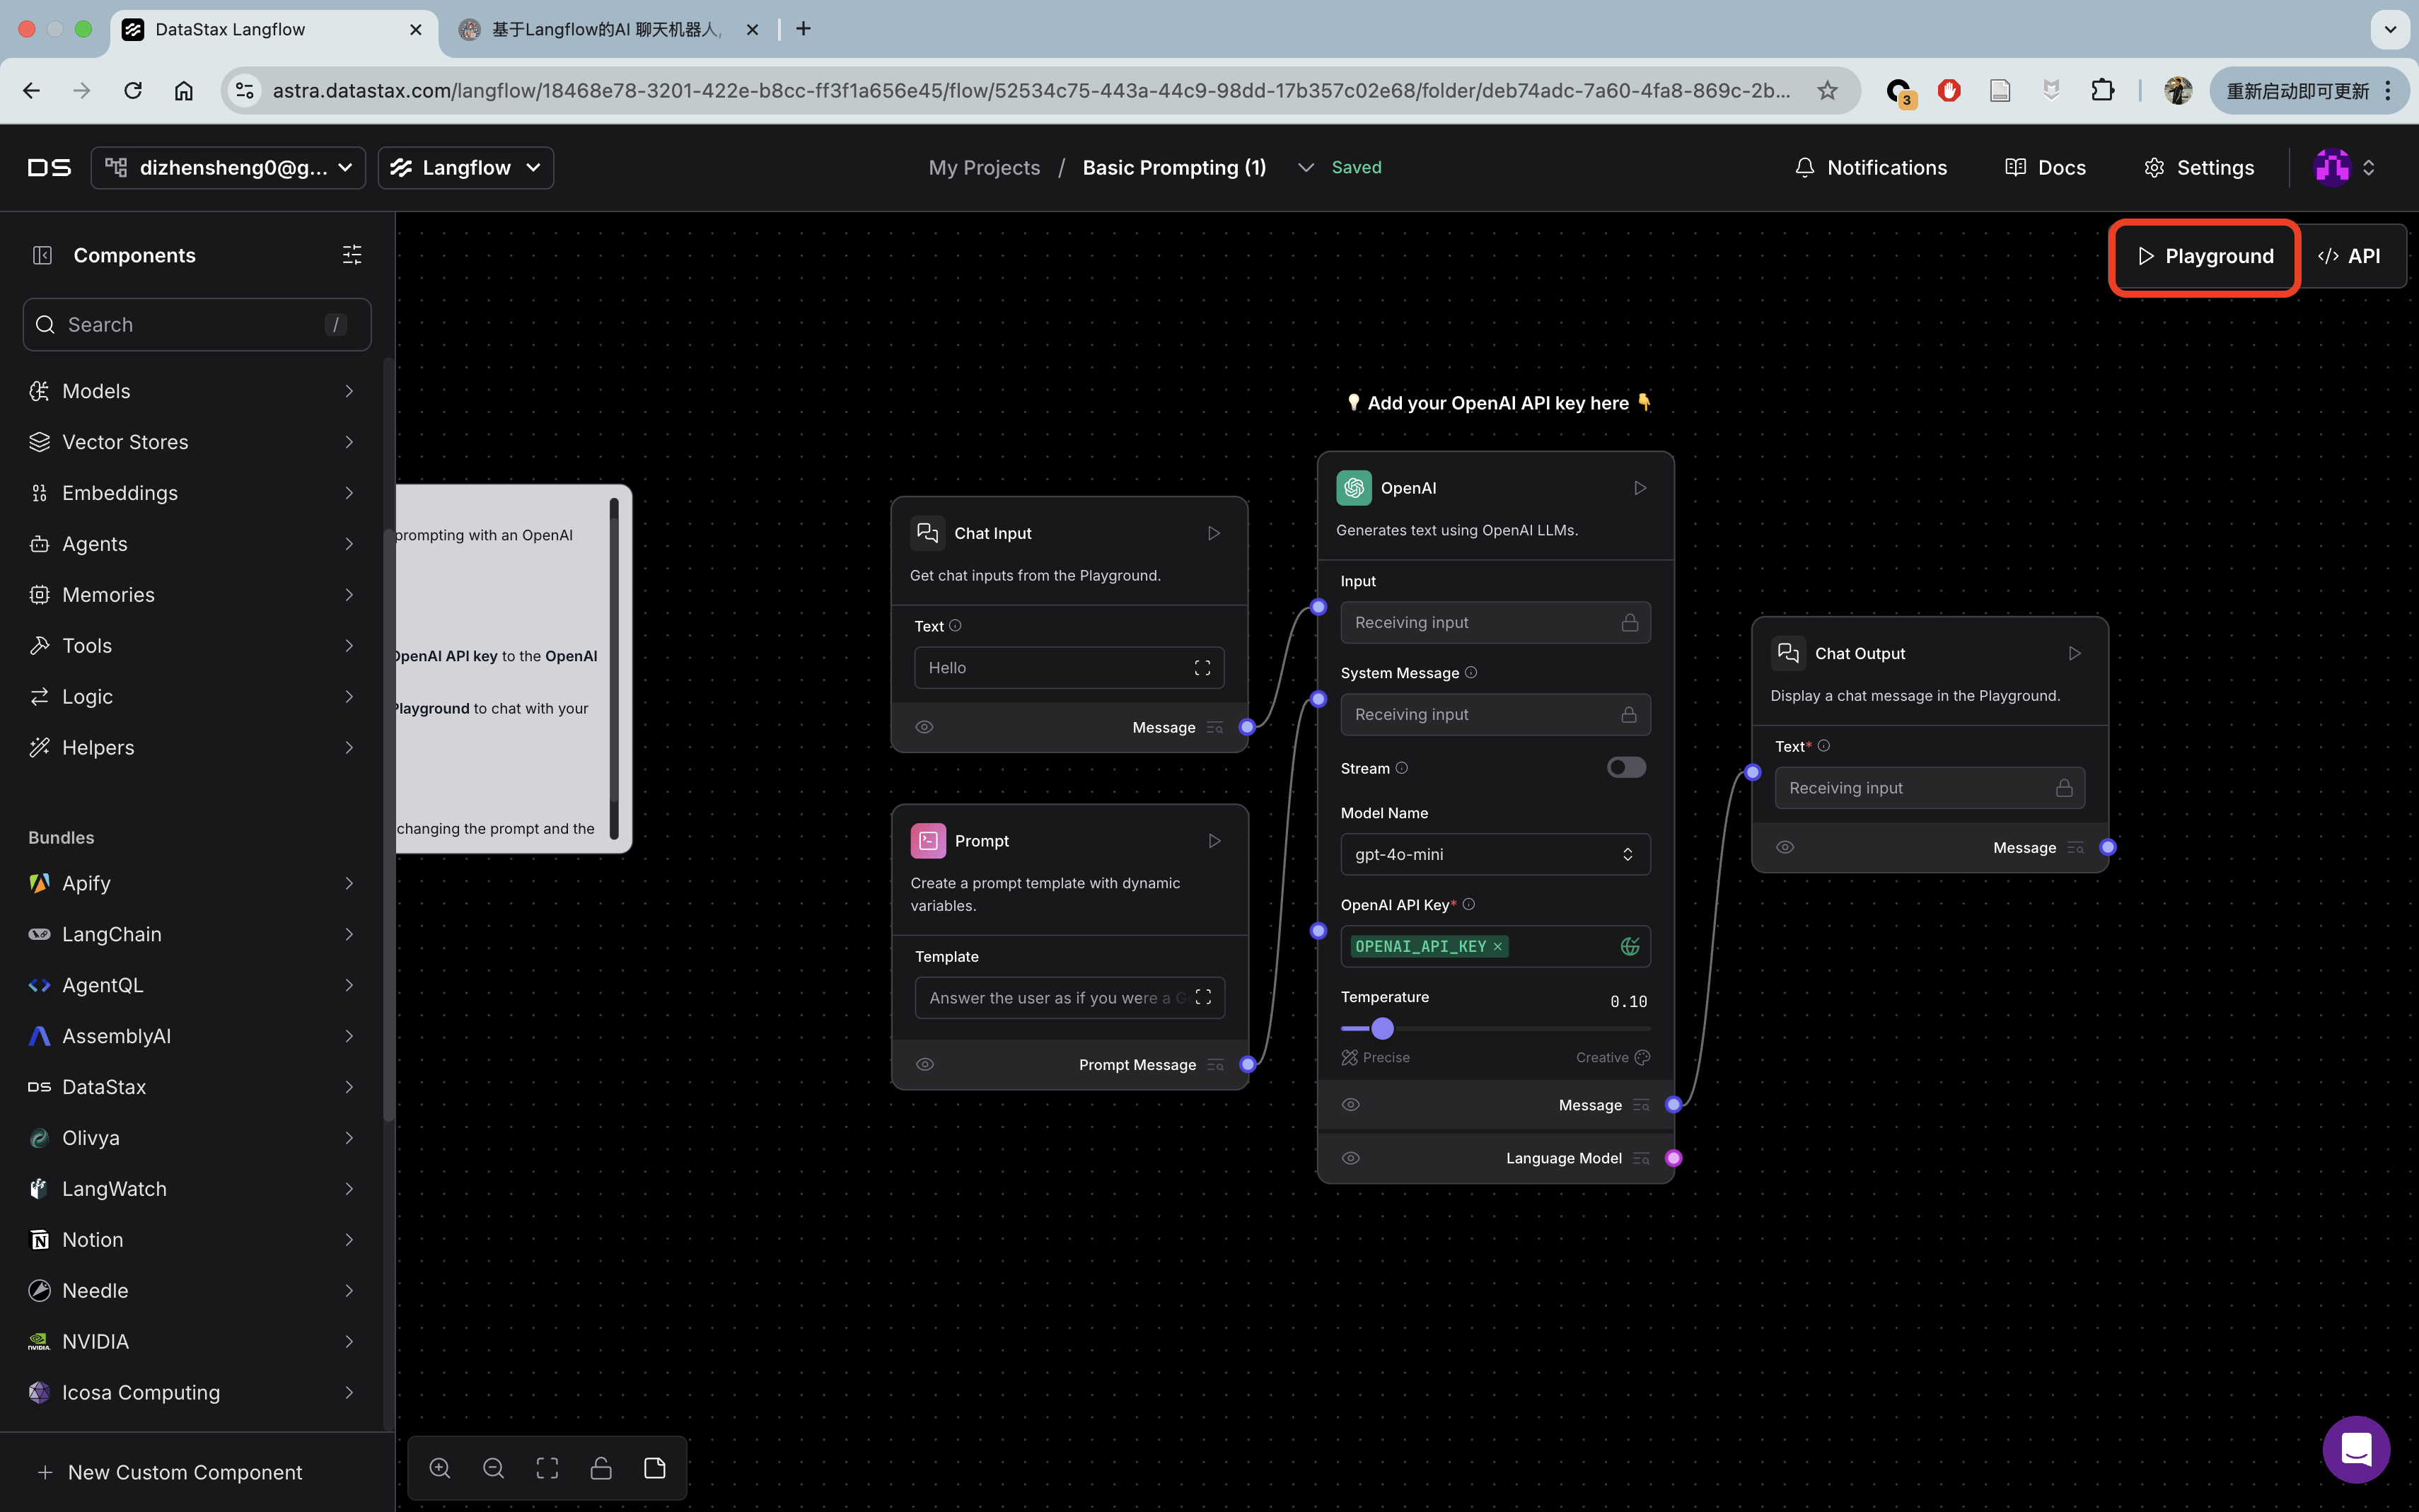Viewport: 2419px width, 1512px height.
Task: Open the API panel
Action: (x=2349, y=256)
